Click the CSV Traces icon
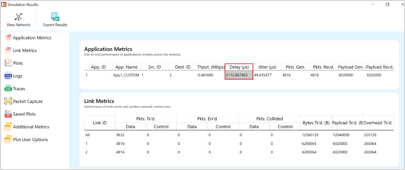Screen dimensions: 405x170 pos(8,89)
